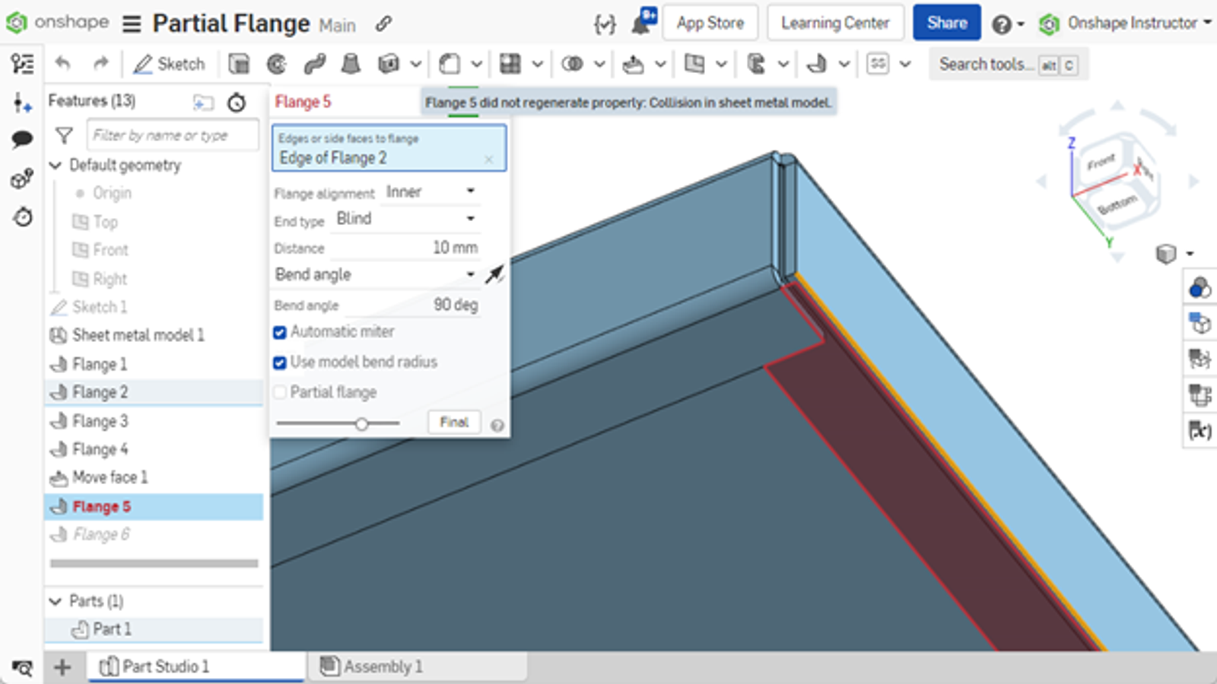Open the Sketch tool
The height and width of the screenshot is (684, 1217).
coord(170,64)
